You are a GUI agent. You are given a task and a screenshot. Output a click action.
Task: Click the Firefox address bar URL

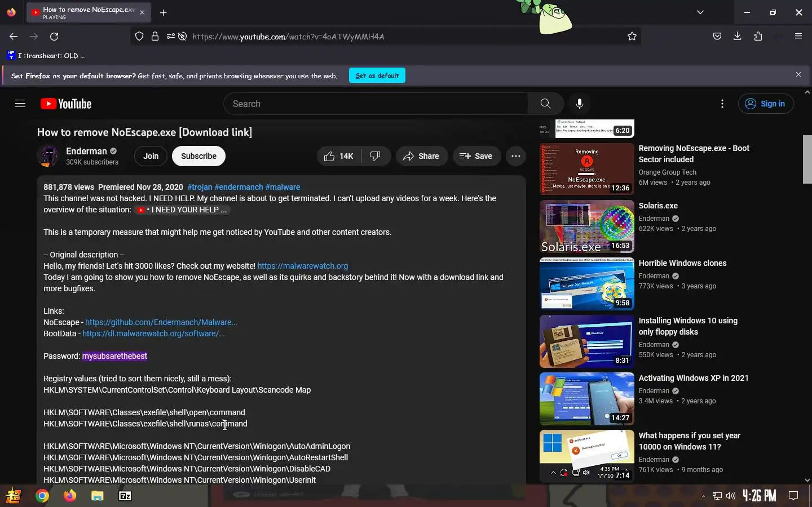(288, 37)
